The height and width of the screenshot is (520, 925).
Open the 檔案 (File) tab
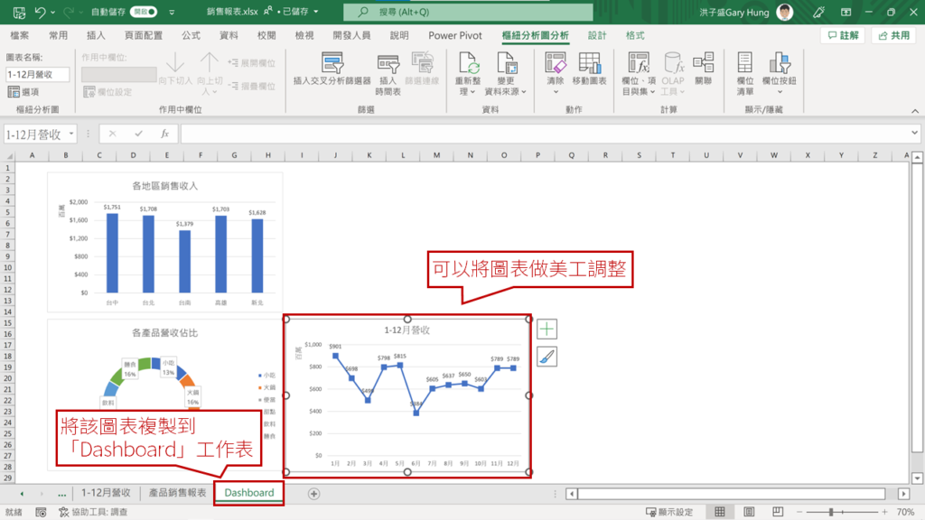(x=20, y=35)
